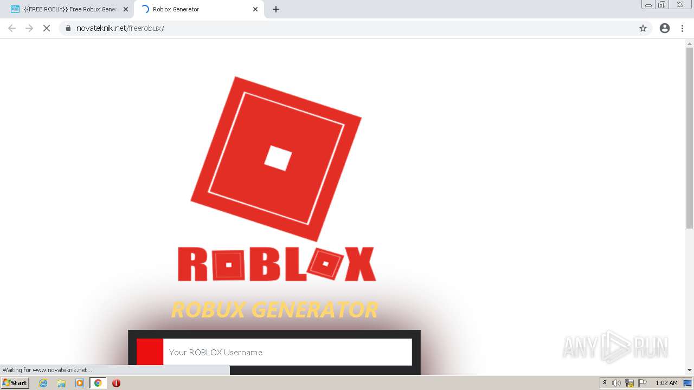Open the volume control tray icon
The width and height of the screenshot is (694, 390).
point(616,383)
